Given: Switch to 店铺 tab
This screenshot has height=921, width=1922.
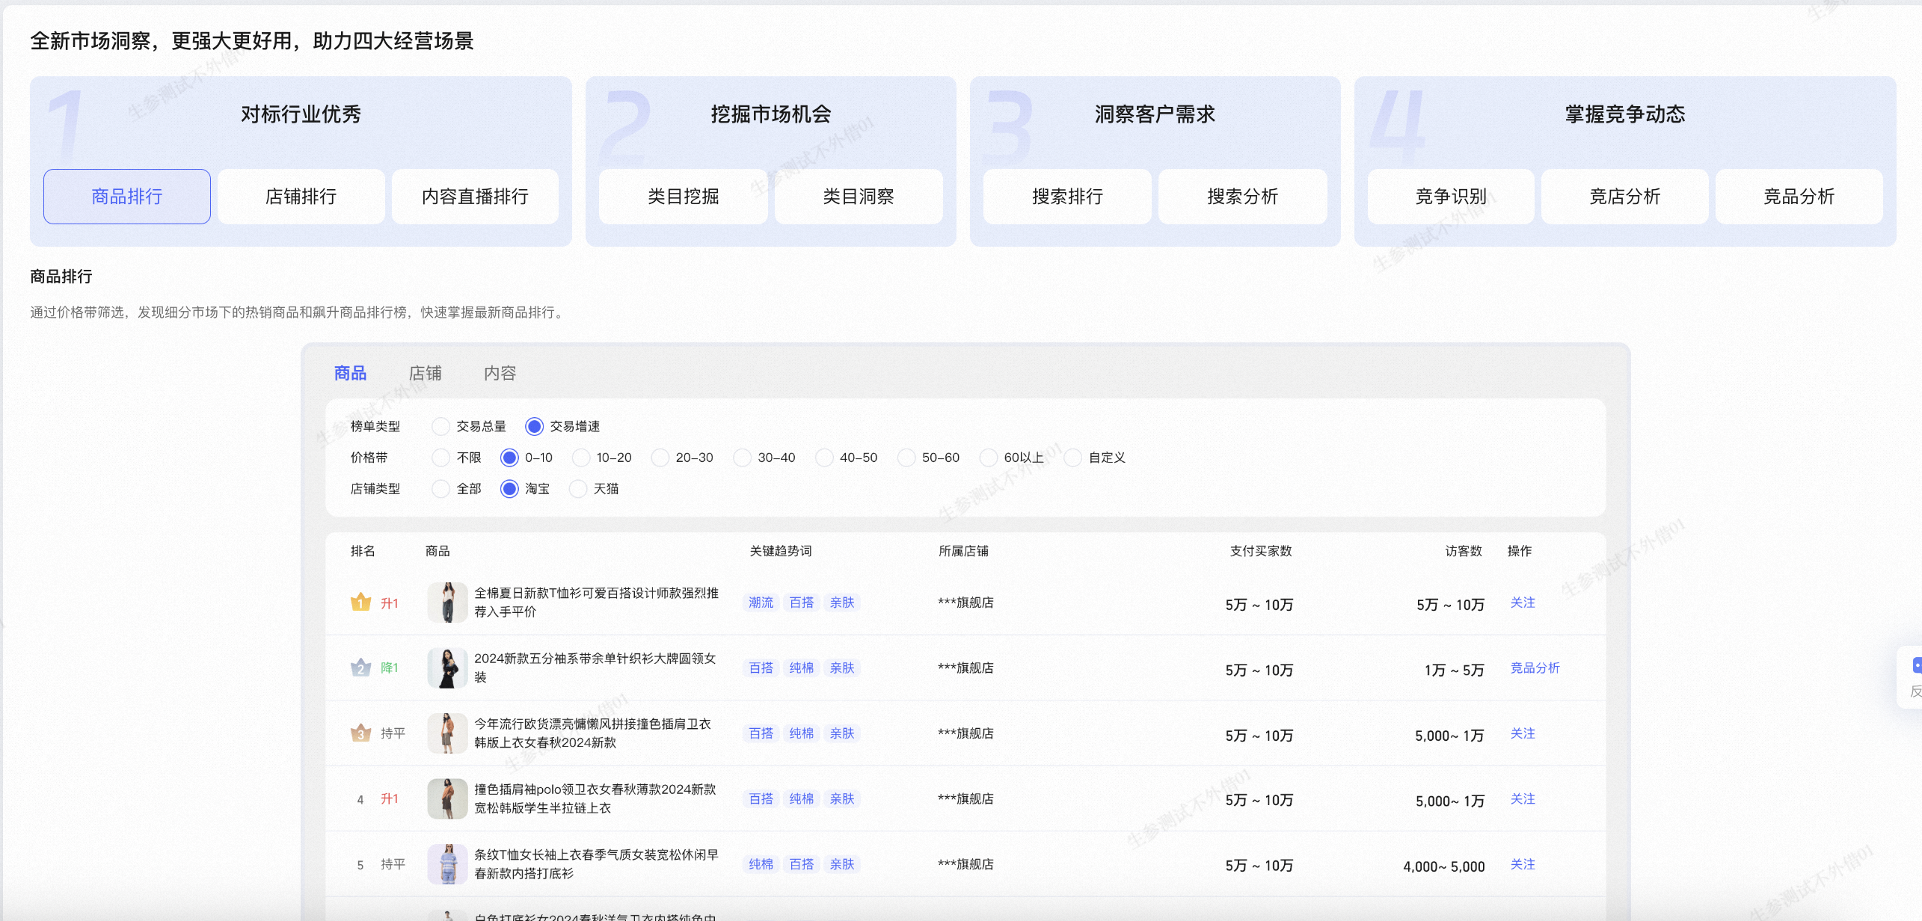Looking at the screenshot, I should (425, 373).
